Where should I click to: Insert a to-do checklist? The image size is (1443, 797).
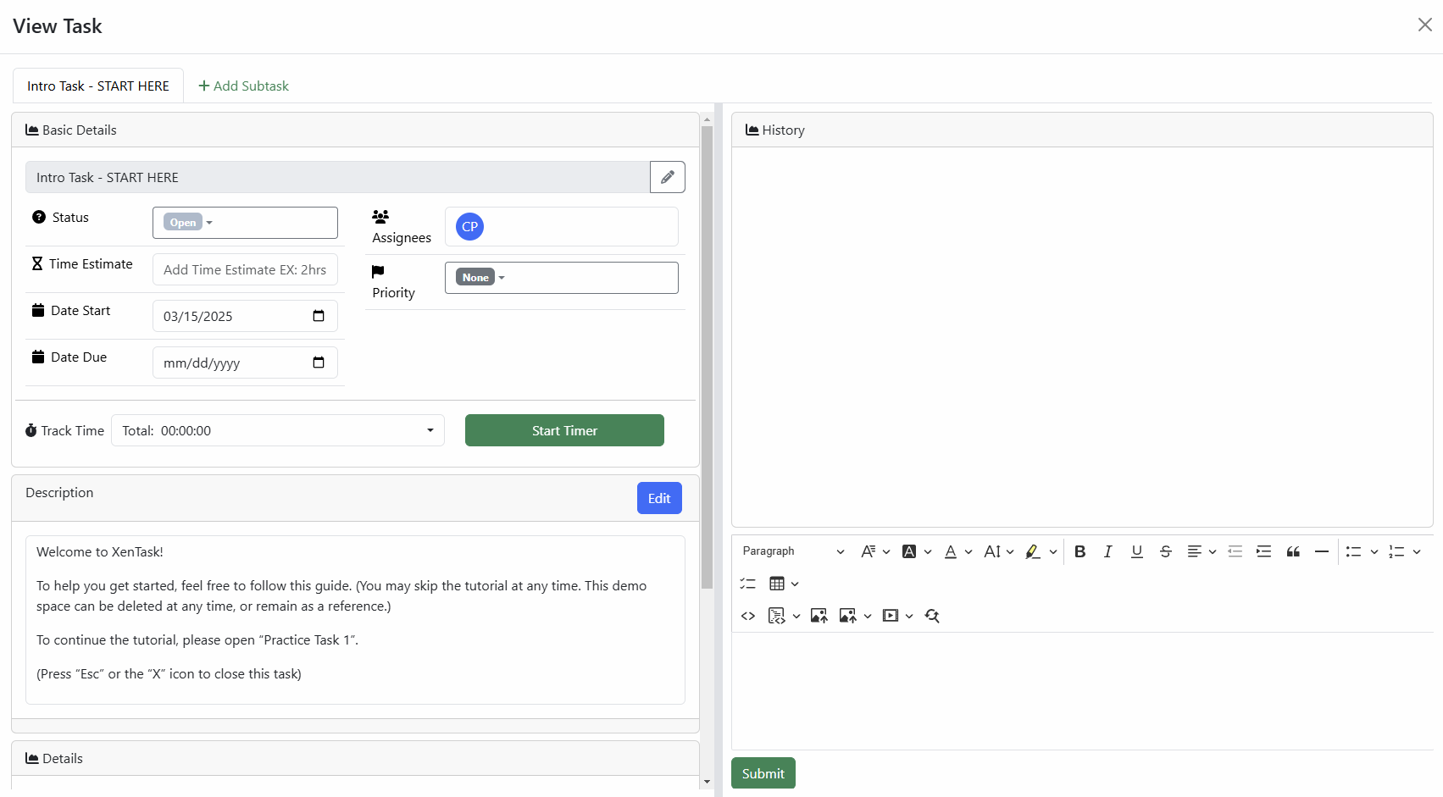tap(747, 584)
